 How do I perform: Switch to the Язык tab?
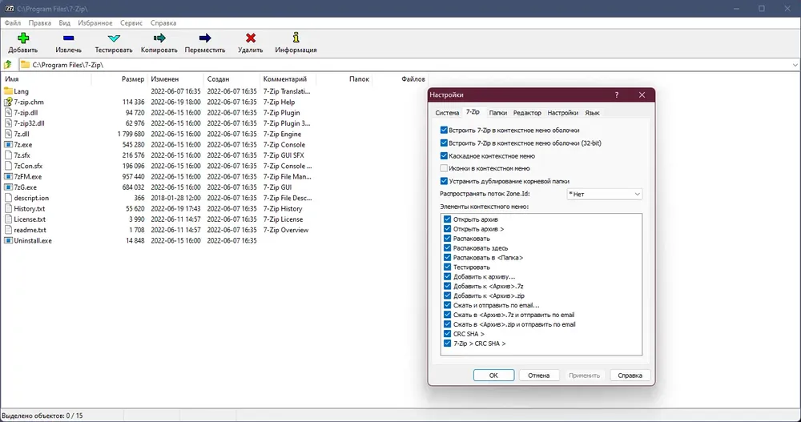[x=592, y=113]
